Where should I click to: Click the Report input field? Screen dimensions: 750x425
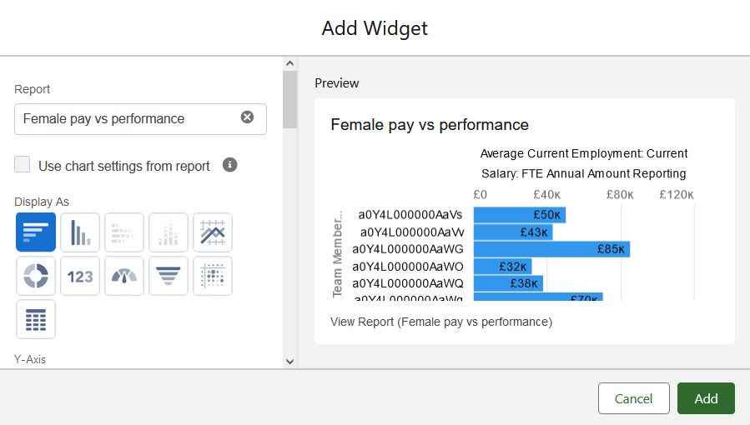click(125, 118)
